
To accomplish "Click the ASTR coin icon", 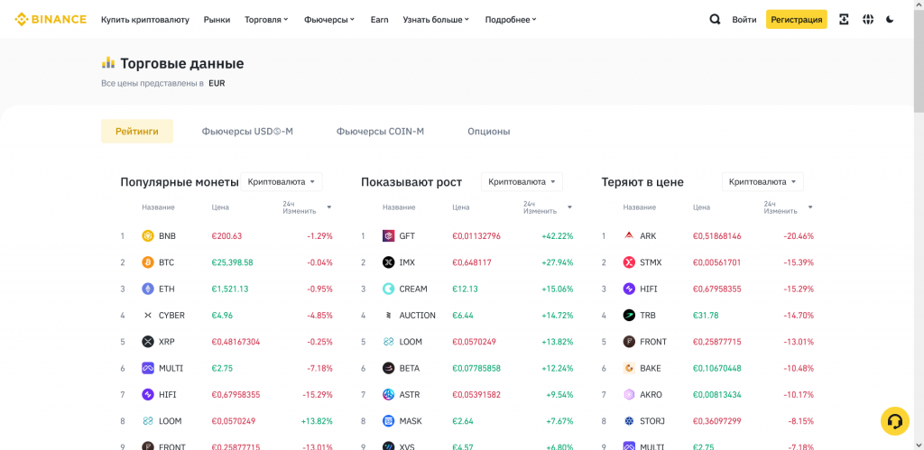I will click(x=388, y=395).
